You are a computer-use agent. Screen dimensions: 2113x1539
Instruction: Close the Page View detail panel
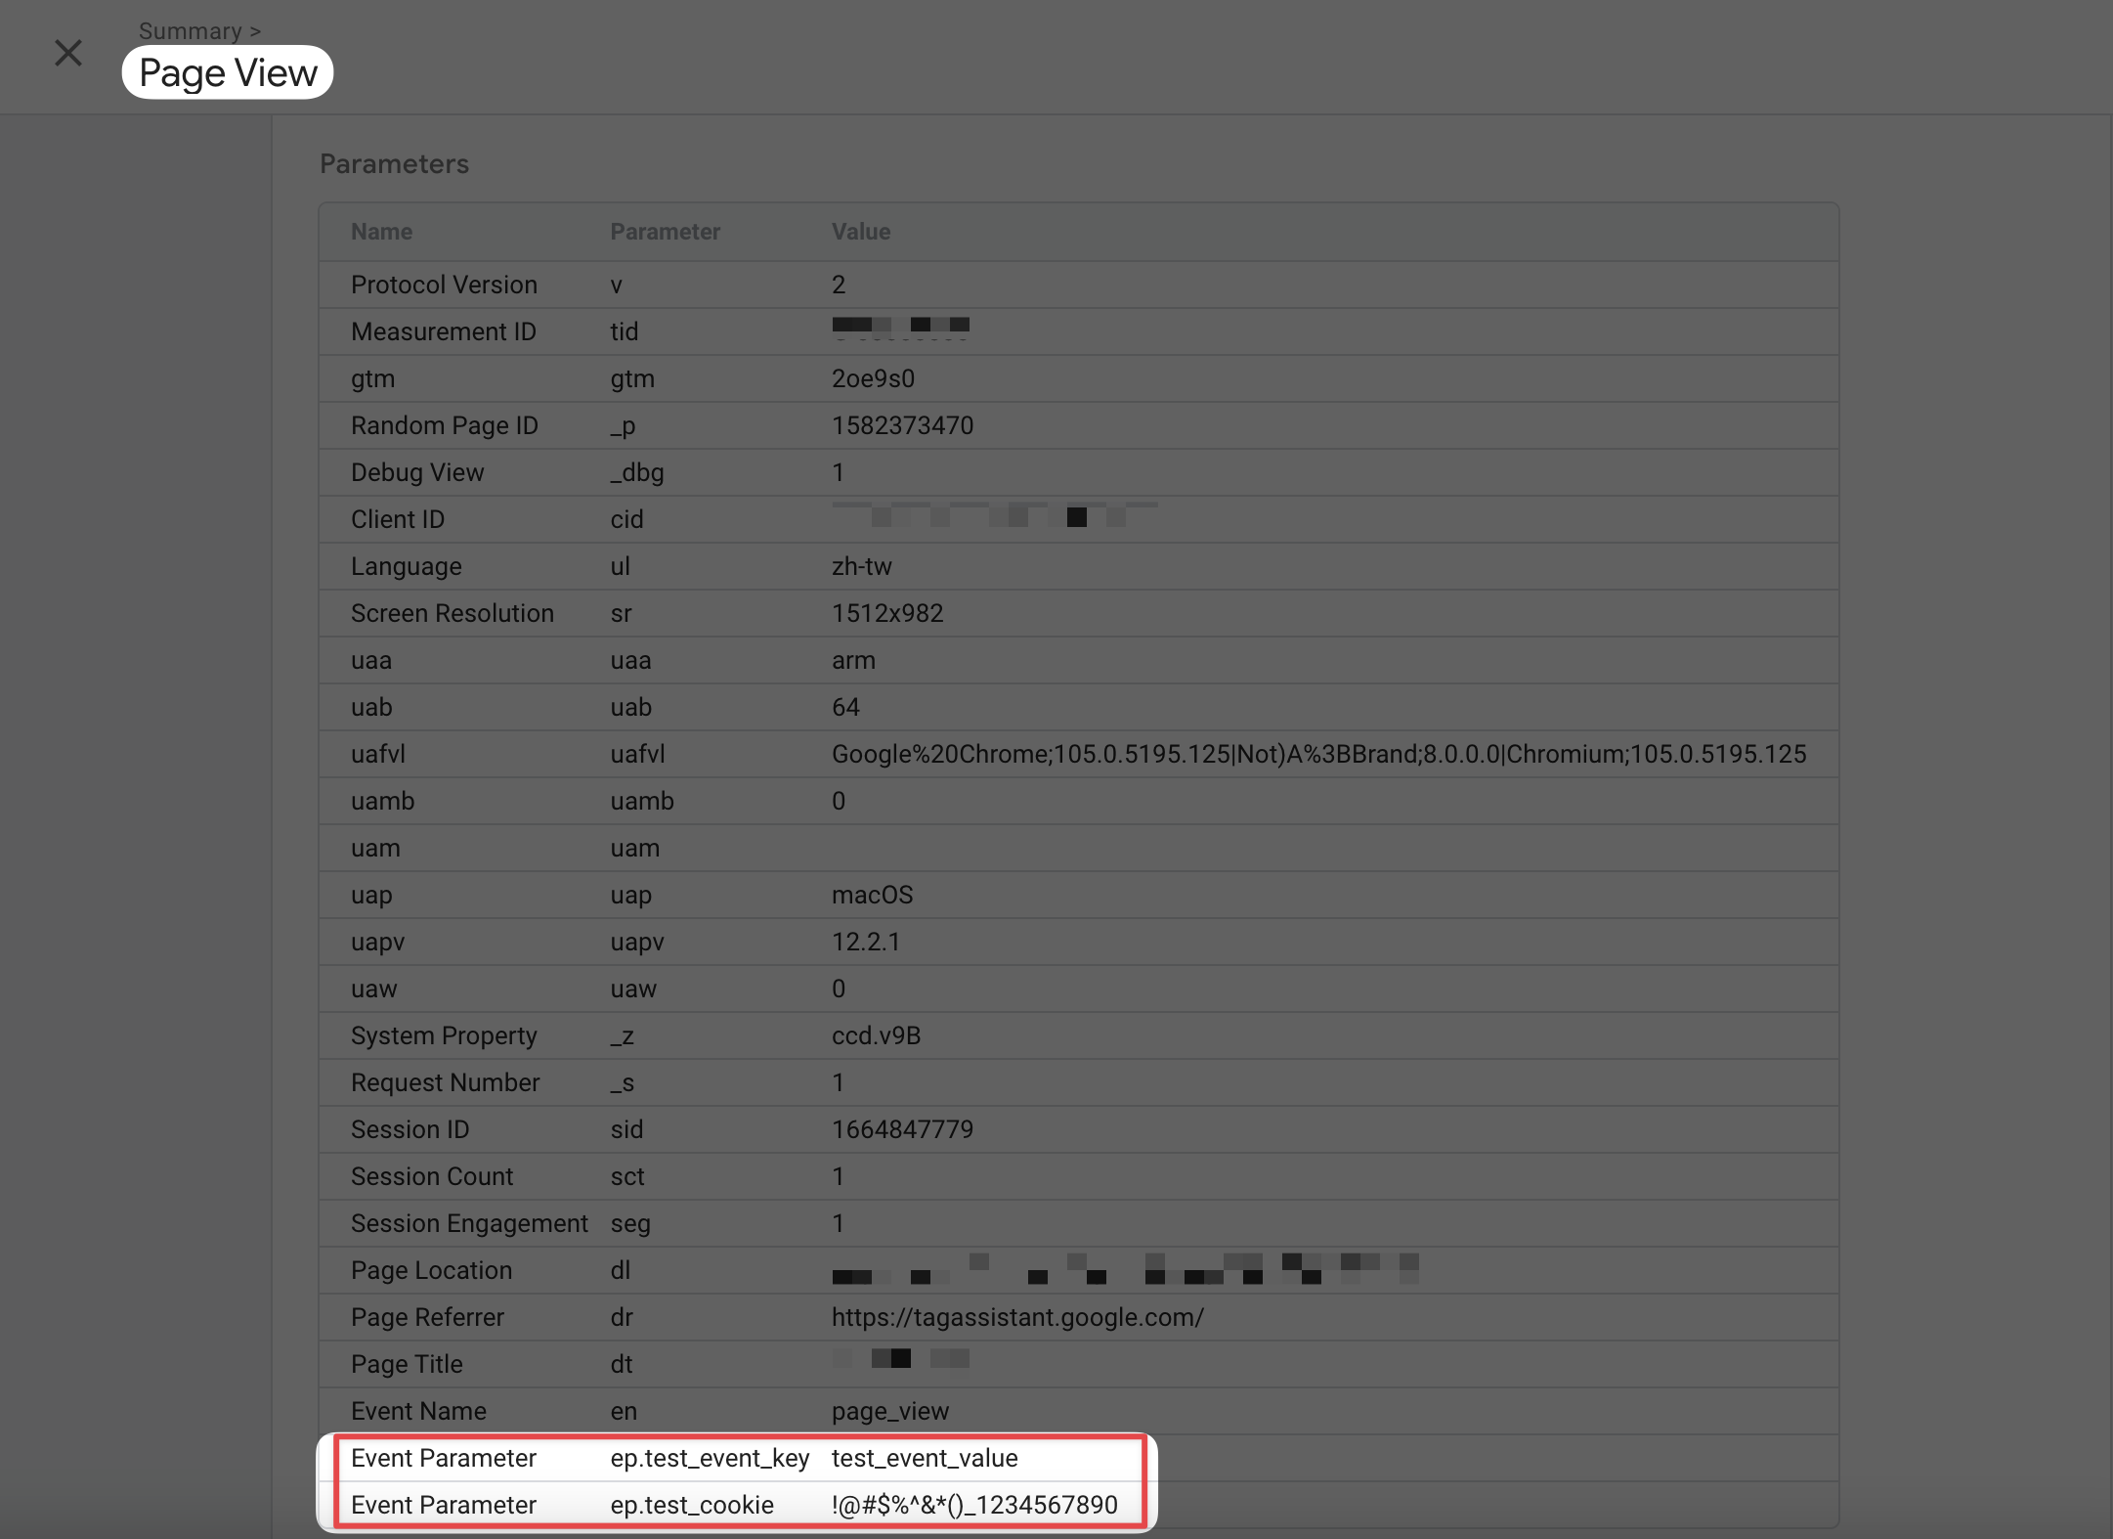(x=68, y=54)
